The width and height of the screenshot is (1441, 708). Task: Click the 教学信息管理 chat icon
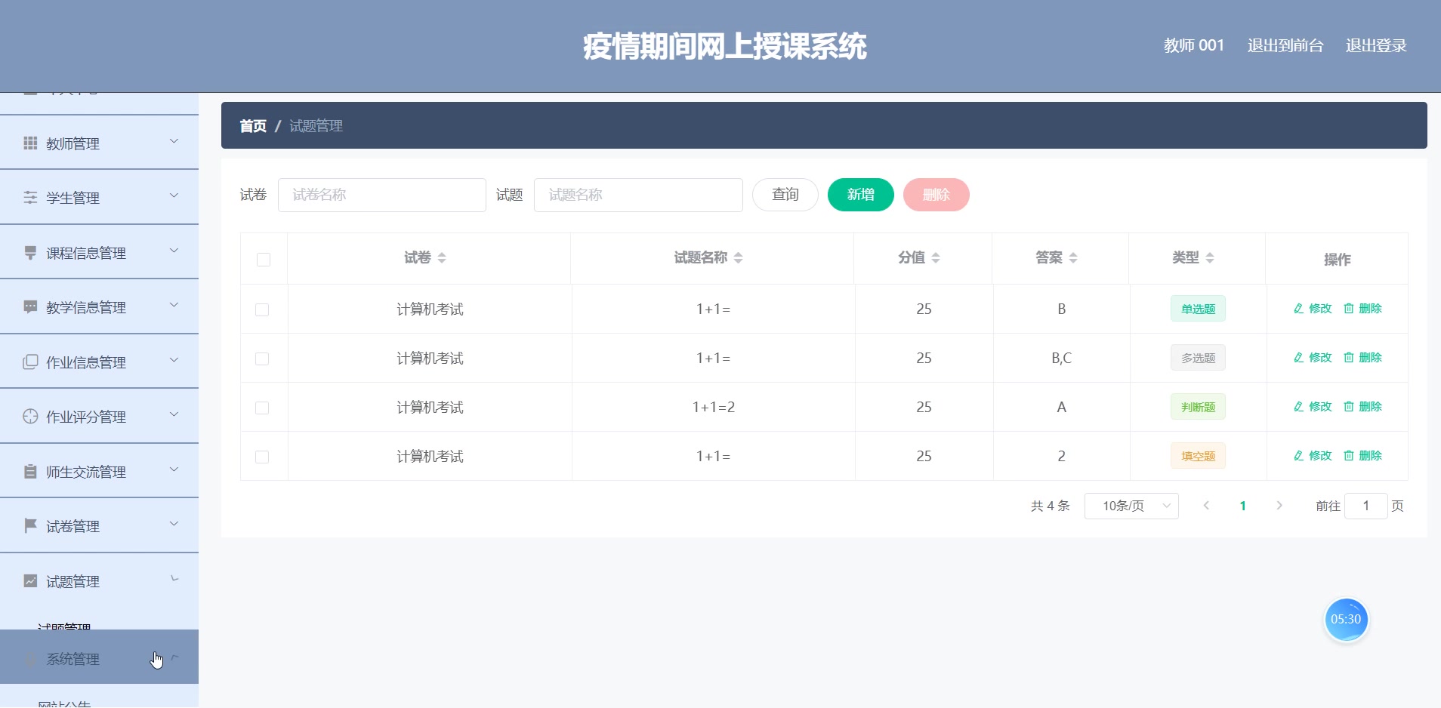click(x=30, y=306)
